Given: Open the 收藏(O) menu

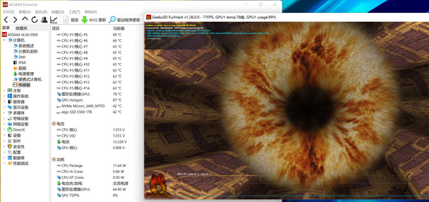Looking at the screenshot, I should (58, 12).
